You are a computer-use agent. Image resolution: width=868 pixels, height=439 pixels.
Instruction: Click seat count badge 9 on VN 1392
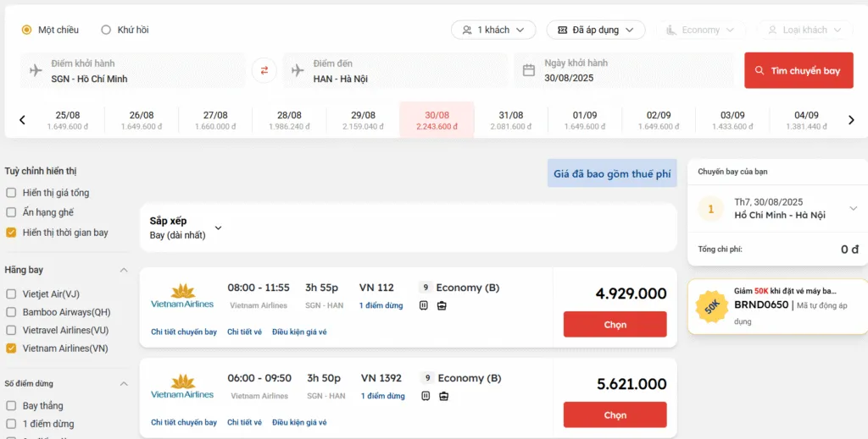427,378
